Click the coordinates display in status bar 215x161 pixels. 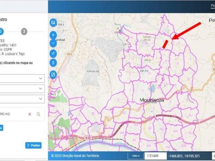tap(185, 156)
